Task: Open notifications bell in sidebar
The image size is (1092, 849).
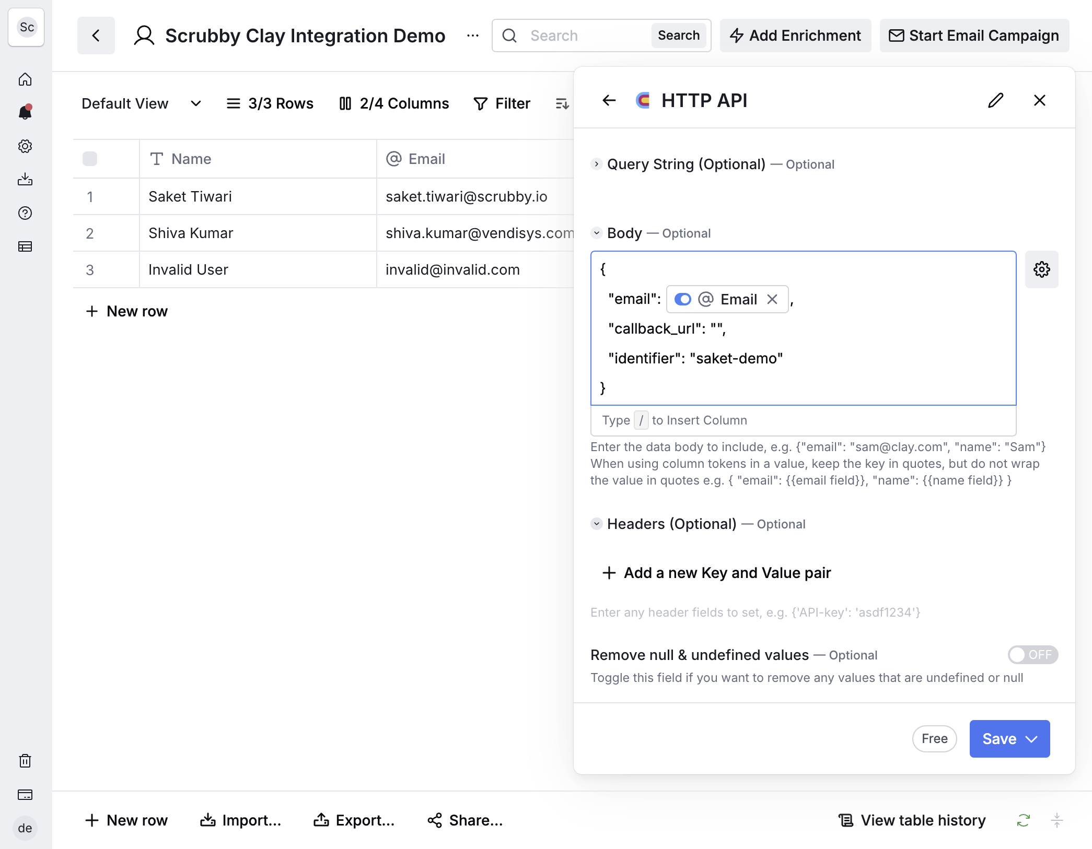Action: coord(25,112)
